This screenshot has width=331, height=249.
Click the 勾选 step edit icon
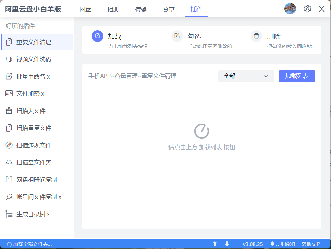tap(177, 36)
